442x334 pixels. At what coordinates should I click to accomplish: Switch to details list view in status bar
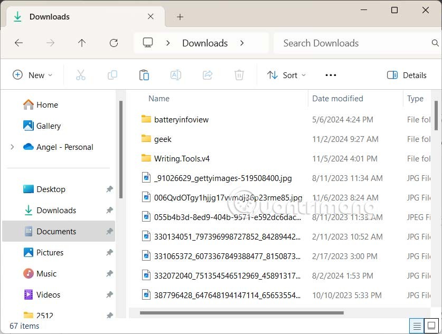pyautogui.click(x=416, y=326)
